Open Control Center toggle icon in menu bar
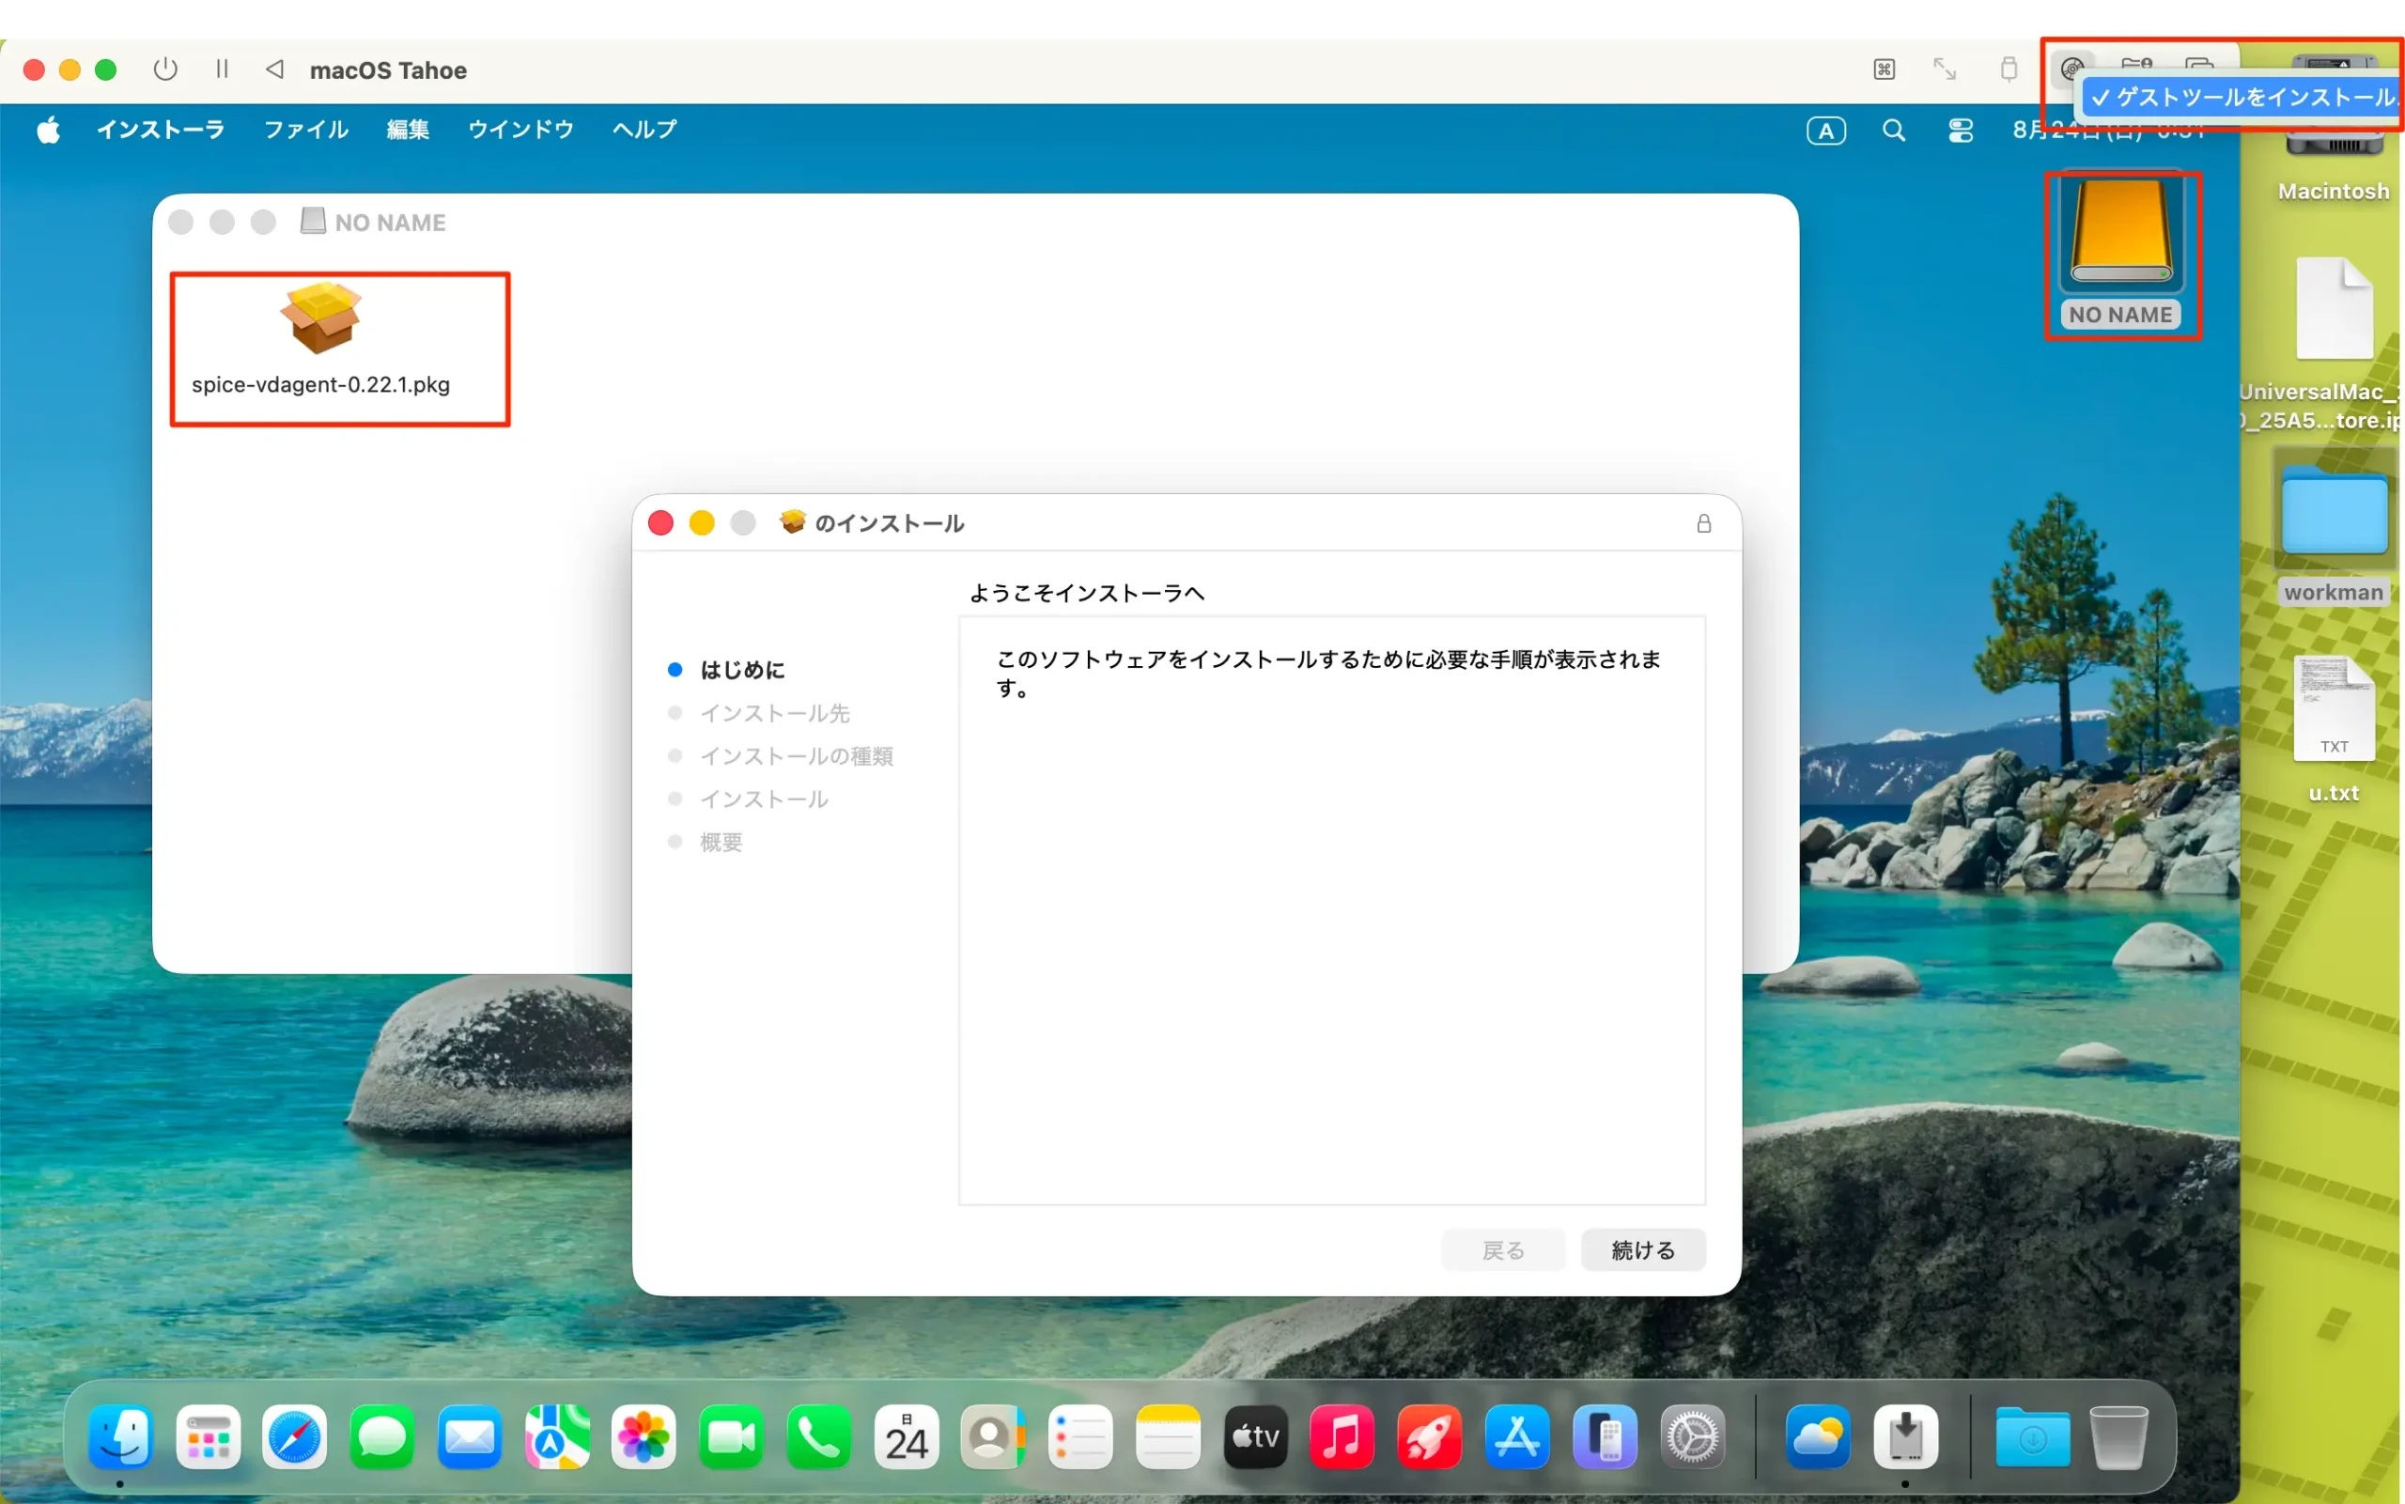The height and width of the screenshot is (1504, 2405). (1961, 132)
